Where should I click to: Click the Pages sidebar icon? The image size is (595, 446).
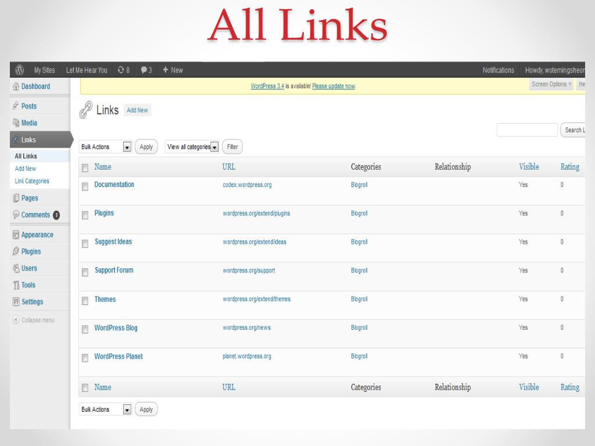[x=16, y=198]
